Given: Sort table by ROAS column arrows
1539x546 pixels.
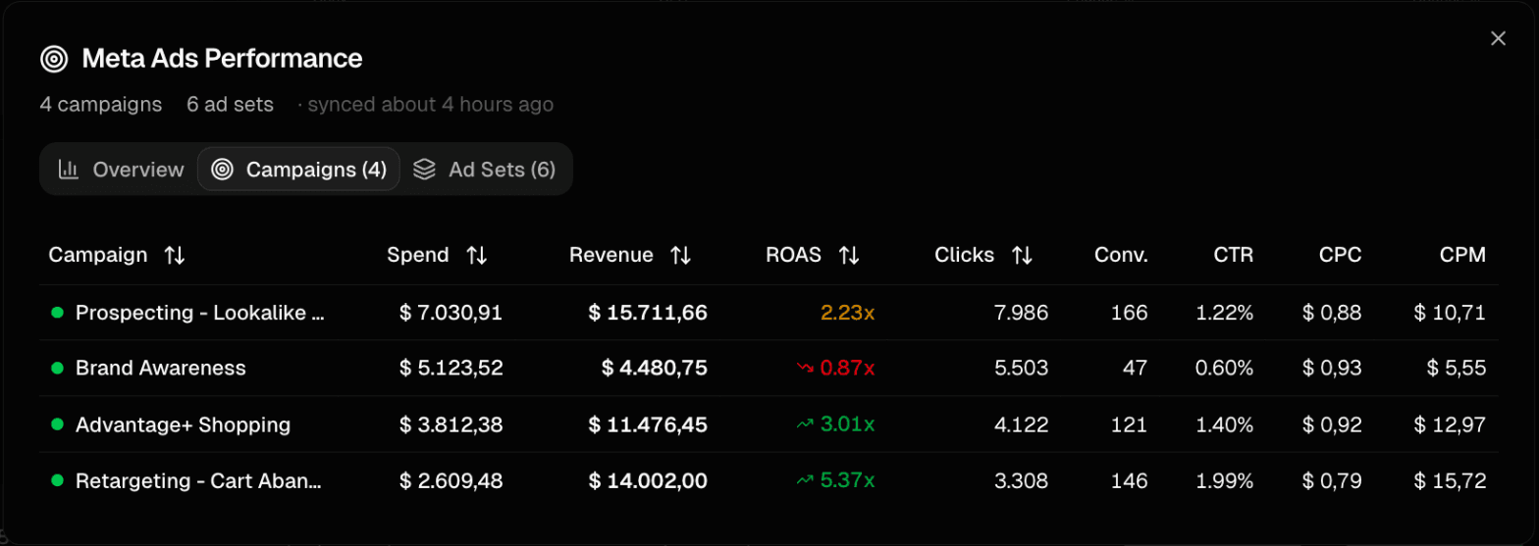Looking at the screenshot, I should (850, 256).
